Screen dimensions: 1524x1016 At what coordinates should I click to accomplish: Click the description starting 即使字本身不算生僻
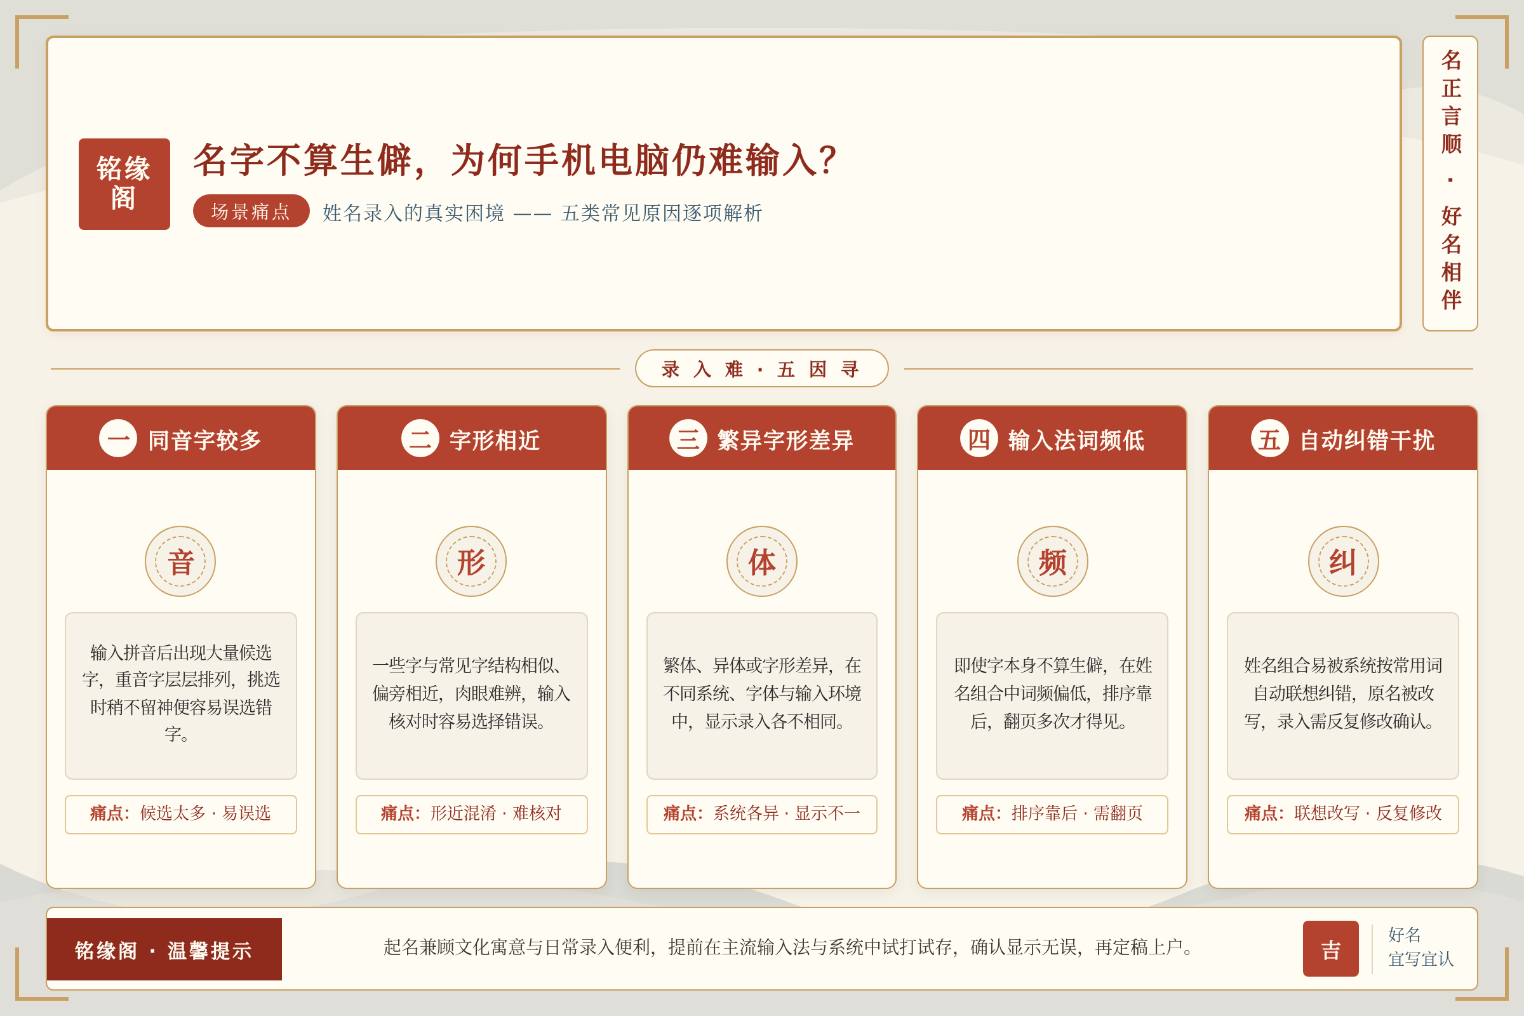(1052, 693)
